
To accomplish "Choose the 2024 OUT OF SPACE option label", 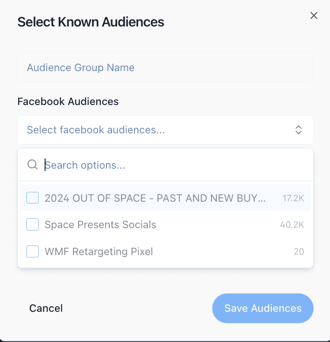I will point(155,198).
